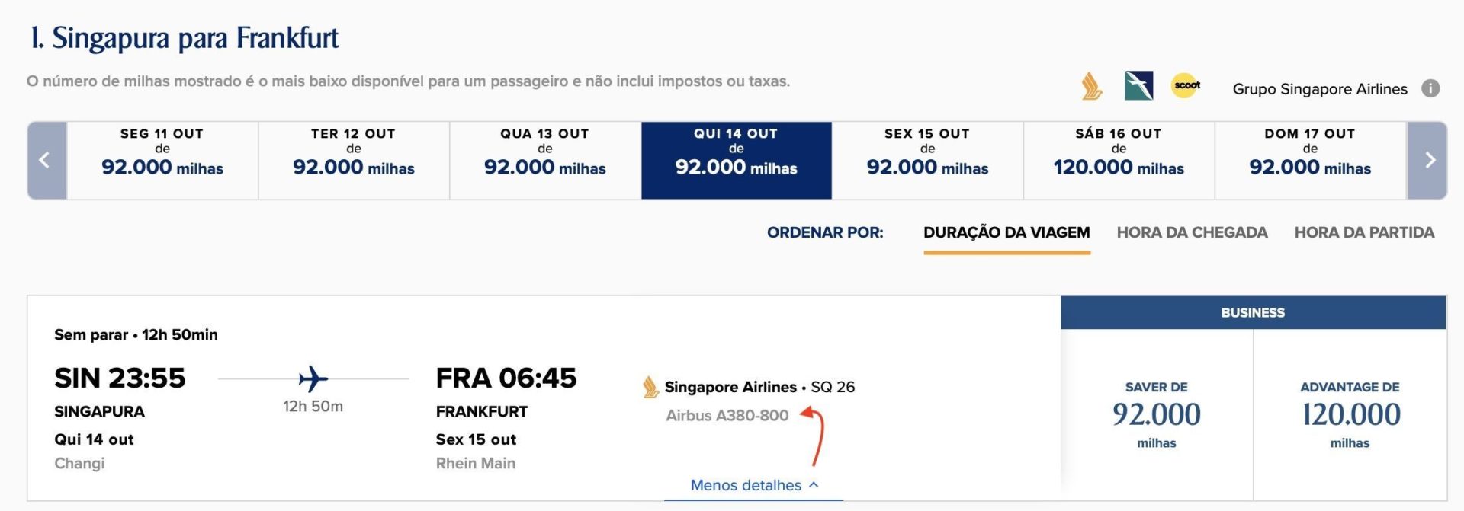Collapse flight details with Menos detalhes

pos(754,485)
